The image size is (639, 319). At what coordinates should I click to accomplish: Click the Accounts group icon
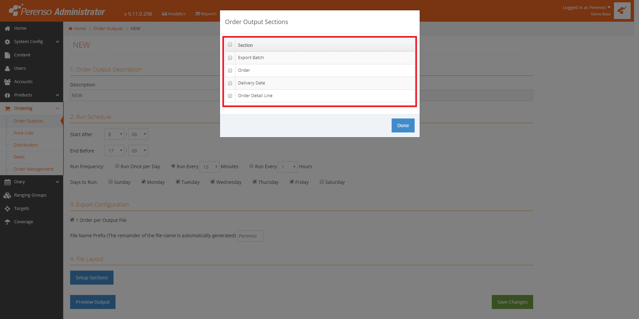click(x=7, y=82)
